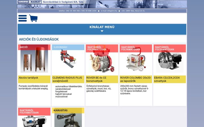Open EBARA CD,CDX,2CDX szivattyúk link

[x=167, y=79]
